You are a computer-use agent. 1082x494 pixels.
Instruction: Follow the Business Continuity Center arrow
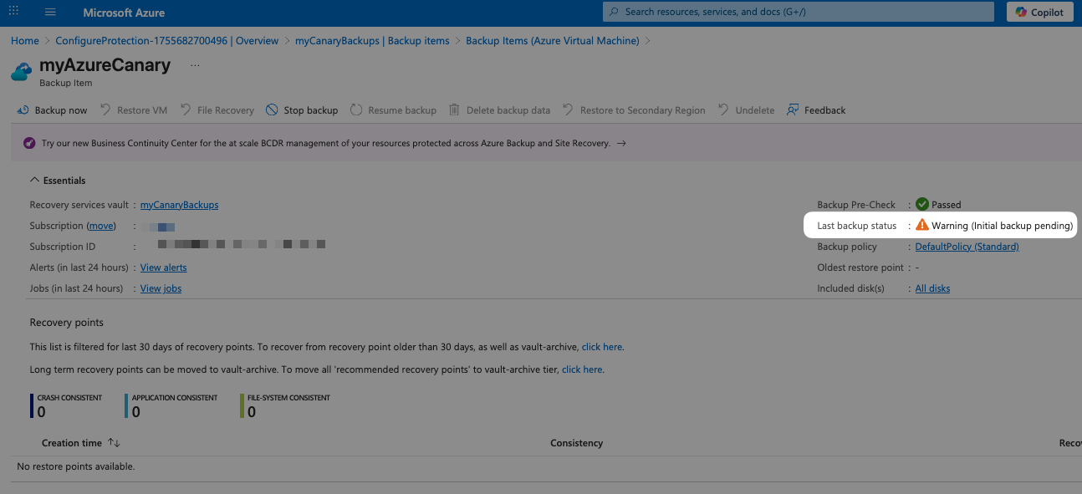621,143
